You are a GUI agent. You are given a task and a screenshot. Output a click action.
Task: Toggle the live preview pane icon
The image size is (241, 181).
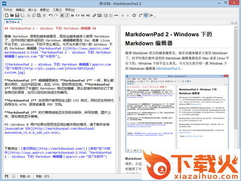point(145,15)
